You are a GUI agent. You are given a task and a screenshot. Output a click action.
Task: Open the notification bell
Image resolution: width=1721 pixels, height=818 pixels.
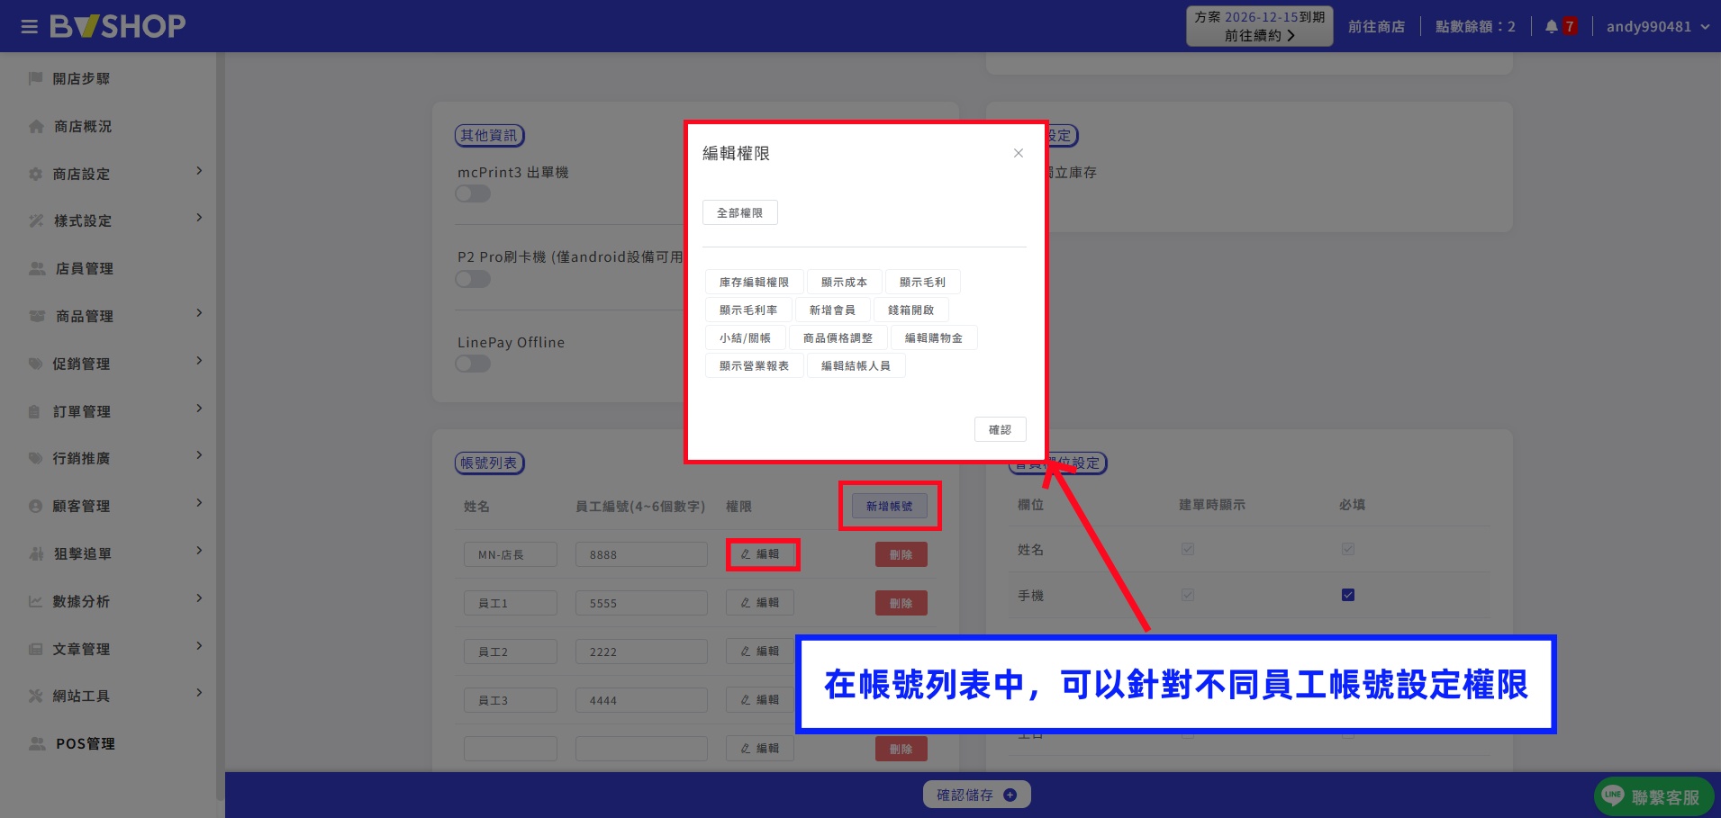[x=1552, y=27]
